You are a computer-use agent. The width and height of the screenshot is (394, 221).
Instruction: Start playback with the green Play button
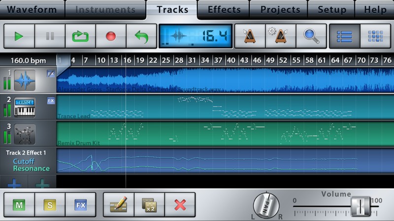click(x=19, y=36)
